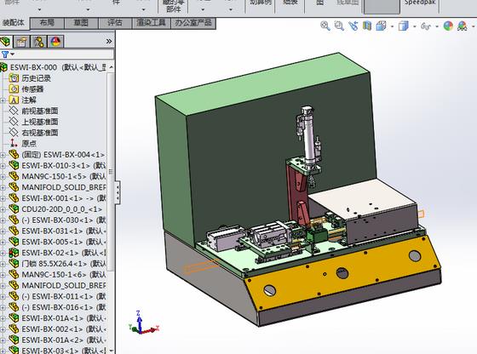Screen dimensions: 477x354
Task: Open the Hide/Show Items glasses icon
Action: pos(426,26)
